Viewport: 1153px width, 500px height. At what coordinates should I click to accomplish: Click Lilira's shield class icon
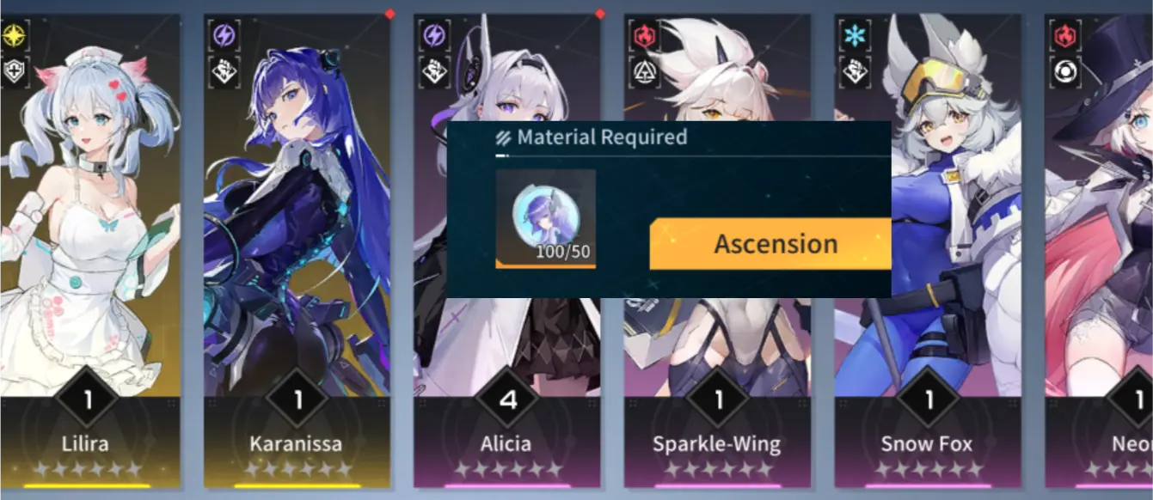[15, 72]
